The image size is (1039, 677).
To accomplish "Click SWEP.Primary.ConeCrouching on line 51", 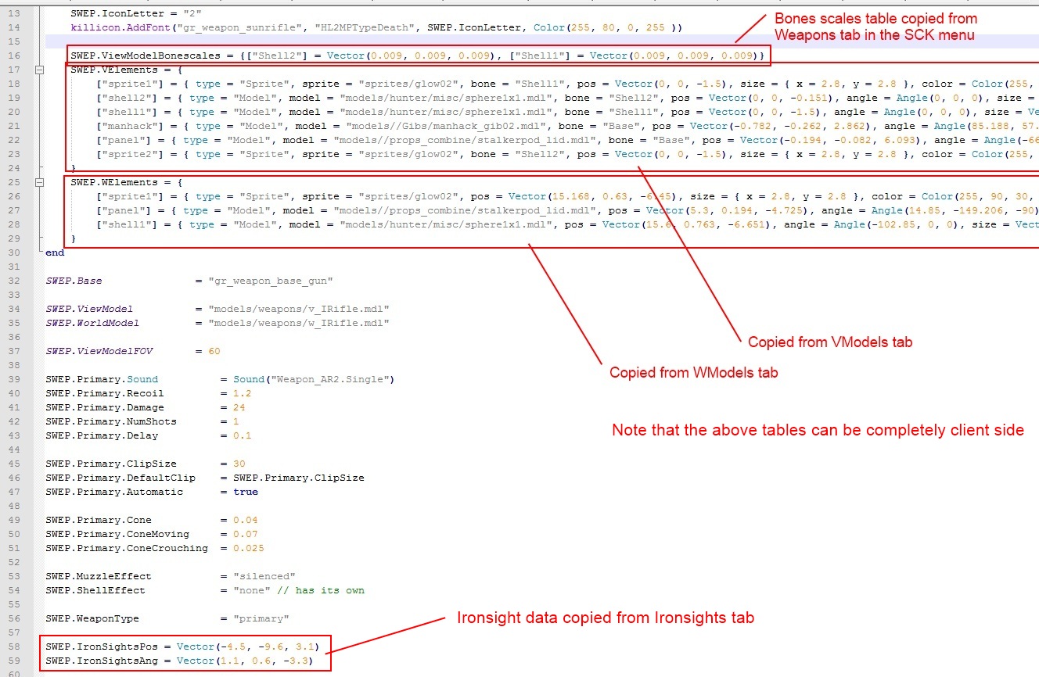I will point(127,549).
